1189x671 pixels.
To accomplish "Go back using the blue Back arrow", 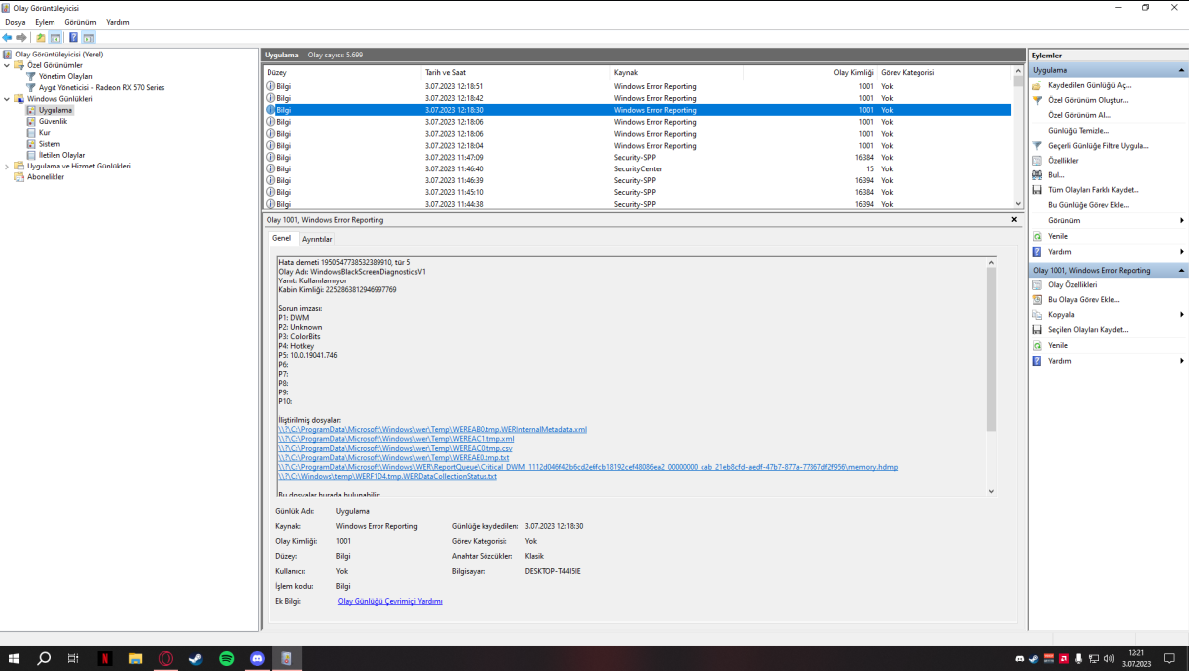I will [x=8, y=37].
